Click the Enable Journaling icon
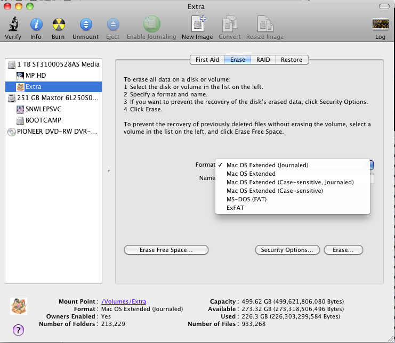 click(x=151, y=24)
